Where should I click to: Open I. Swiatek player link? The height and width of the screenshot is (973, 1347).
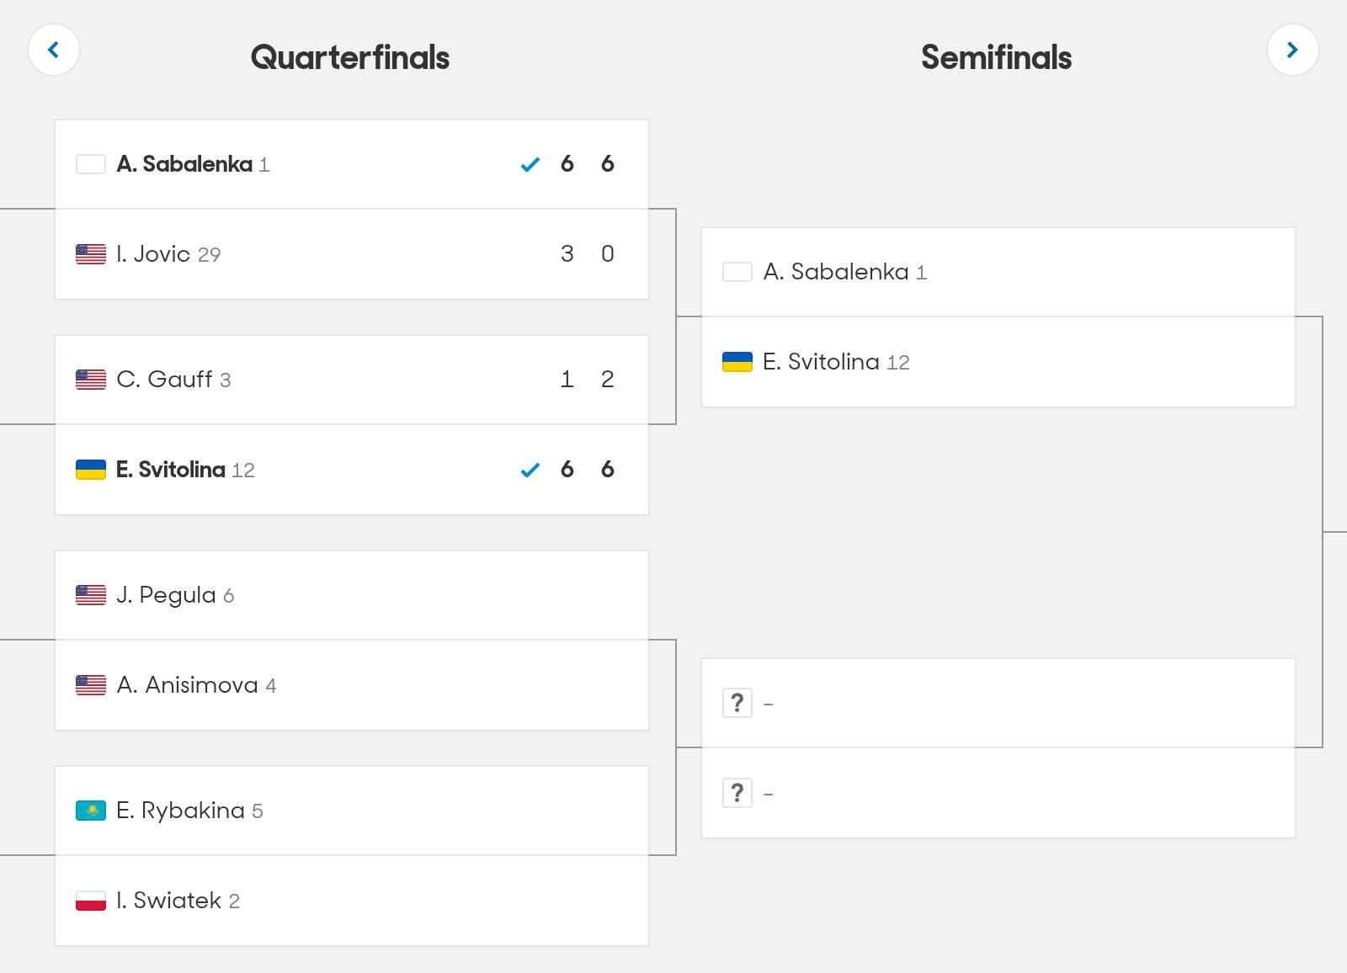(168, 901)
